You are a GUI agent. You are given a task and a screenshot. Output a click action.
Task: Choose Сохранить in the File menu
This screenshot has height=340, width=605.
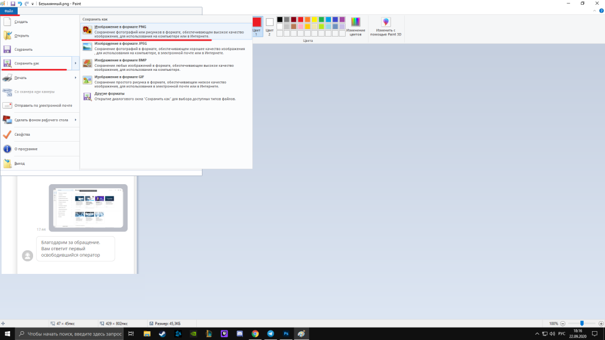[40, 50]
